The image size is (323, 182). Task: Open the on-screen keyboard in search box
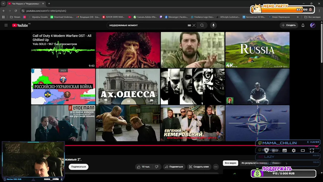click(x=189, y=25)
